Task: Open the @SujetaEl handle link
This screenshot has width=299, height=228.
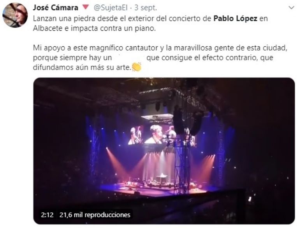Action: click(x=111, y=8)
